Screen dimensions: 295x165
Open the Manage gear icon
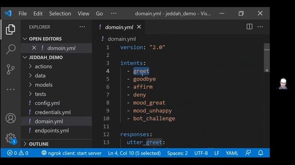pos(11,138)
